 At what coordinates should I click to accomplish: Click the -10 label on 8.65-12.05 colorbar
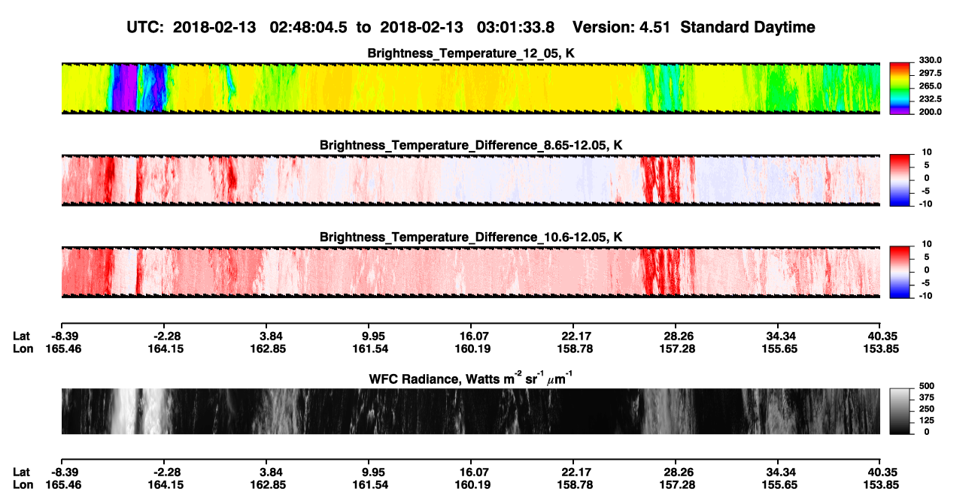coord(925,204)
